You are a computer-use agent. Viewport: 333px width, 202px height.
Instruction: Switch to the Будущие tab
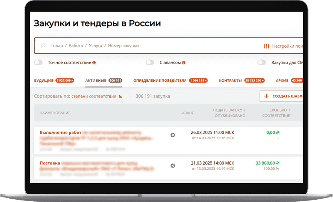tap(44, 80)
